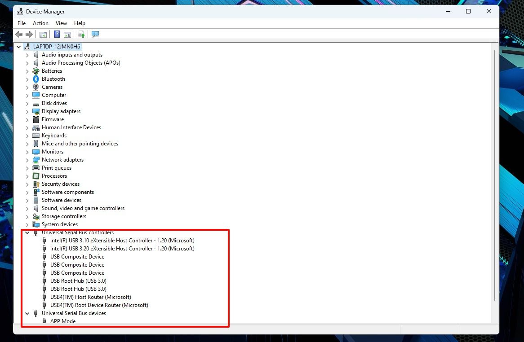Click the Forward navigation arrow

pos(30,34)
